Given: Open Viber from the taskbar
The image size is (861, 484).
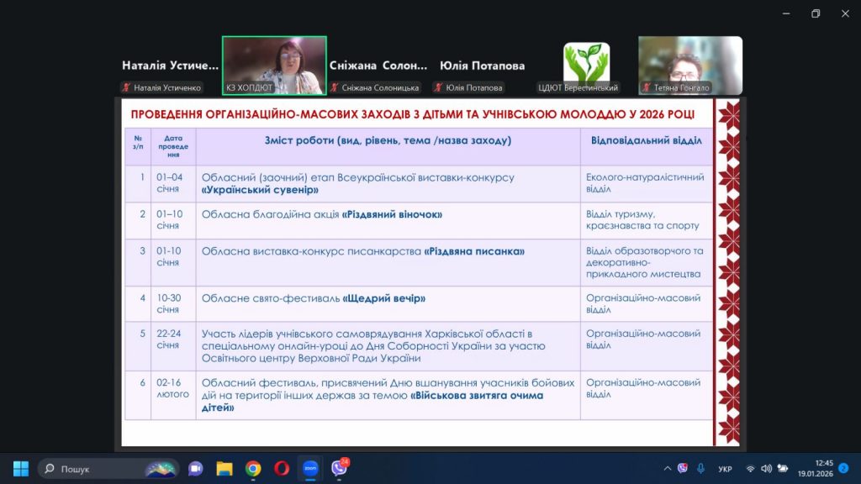Looking at the screenshot, I should tap(339, 468).
